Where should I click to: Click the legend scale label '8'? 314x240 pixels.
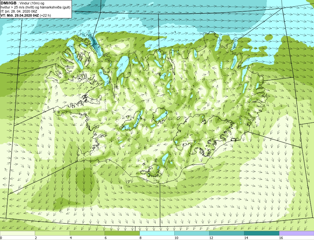point(141,238)
